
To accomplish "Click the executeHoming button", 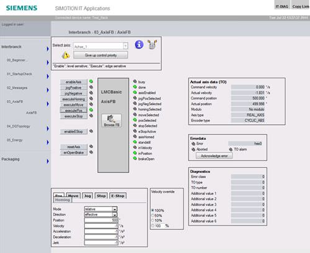I will tap(74, 99).
